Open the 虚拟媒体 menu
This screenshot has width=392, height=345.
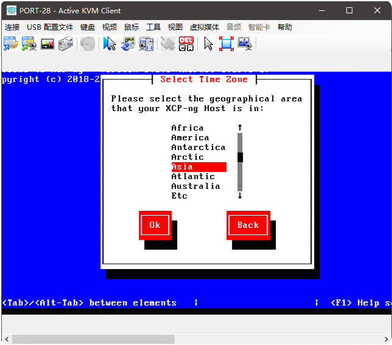point(205,27)
